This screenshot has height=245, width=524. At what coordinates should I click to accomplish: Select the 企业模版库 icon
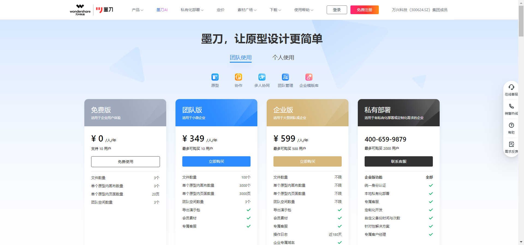coord(309,77)
